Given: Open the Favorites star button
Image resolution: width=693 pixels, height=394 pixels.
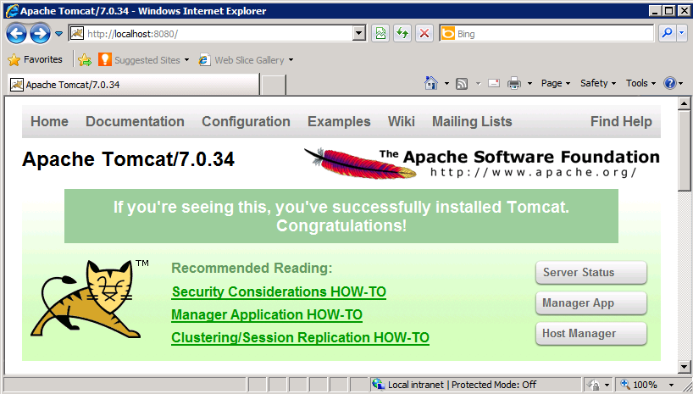Looking at the screenshot, I should point(35,60).
